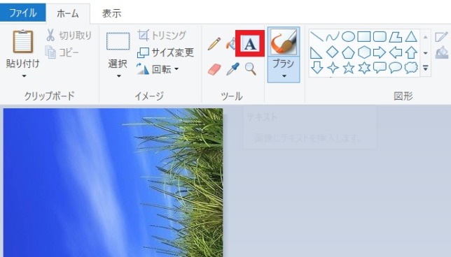The image size is (451, 257).
Task: Click コピー copy button
Action: click(62, 52)
